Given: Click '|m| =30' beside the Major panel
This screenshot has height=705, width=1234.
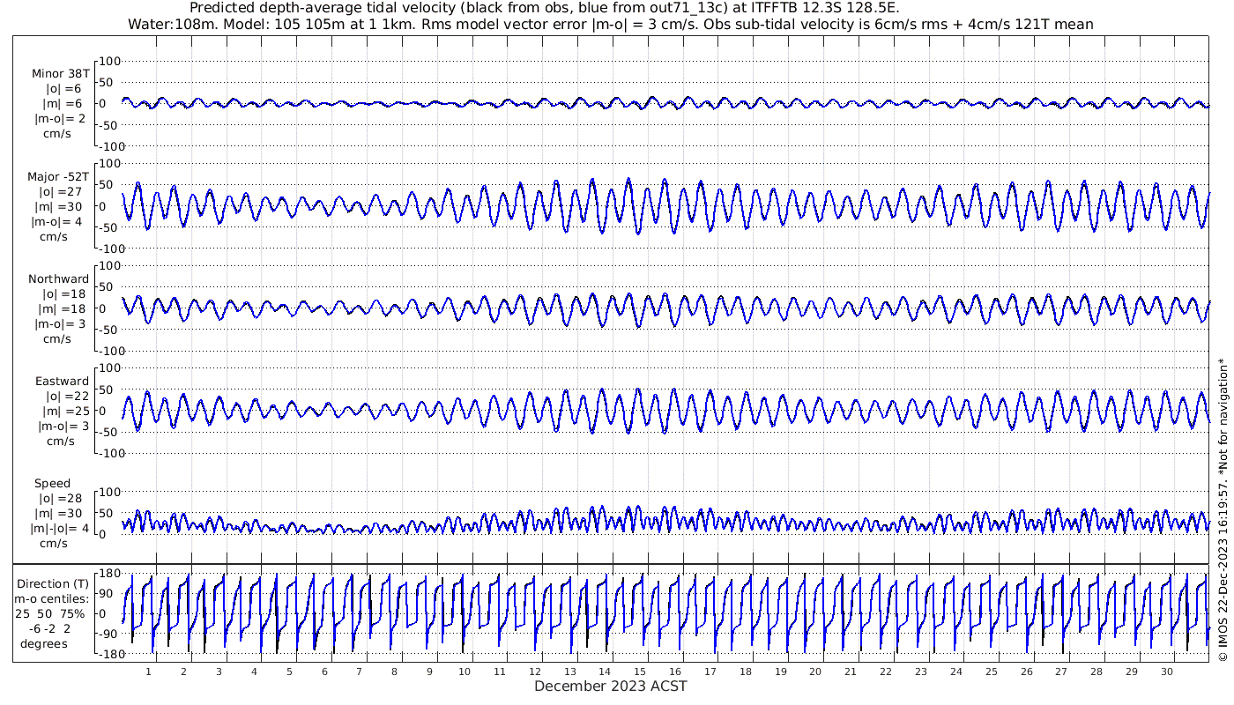Looking at the screenshot, I should 61,206.
